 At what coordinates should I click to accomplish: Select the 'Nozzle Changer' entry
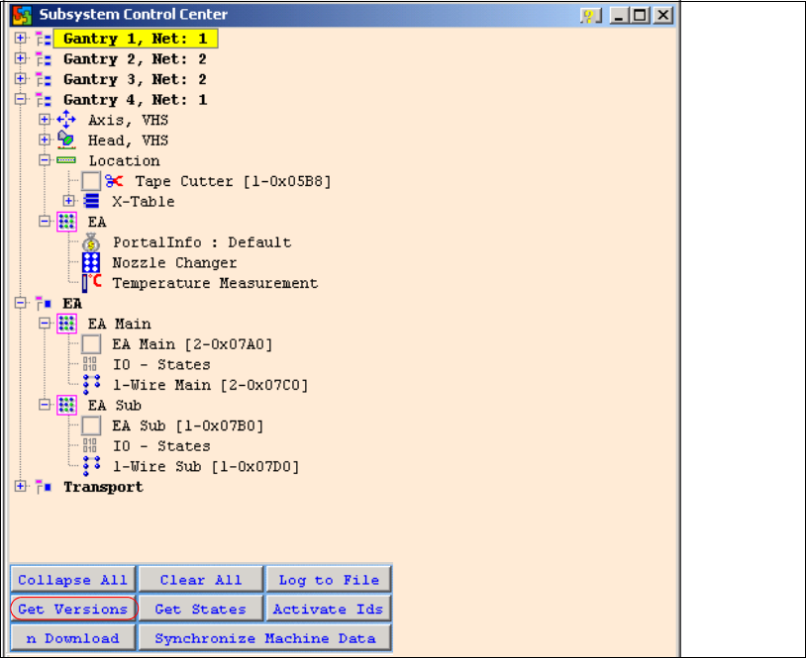pyautogui.click(x=175, y=263)
